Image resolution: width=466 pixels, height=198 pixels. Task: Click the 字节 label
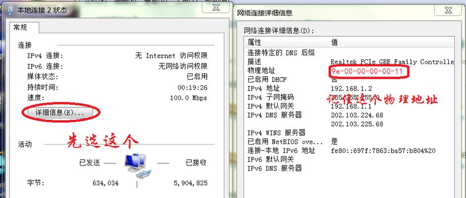click(x=35, y=183)
